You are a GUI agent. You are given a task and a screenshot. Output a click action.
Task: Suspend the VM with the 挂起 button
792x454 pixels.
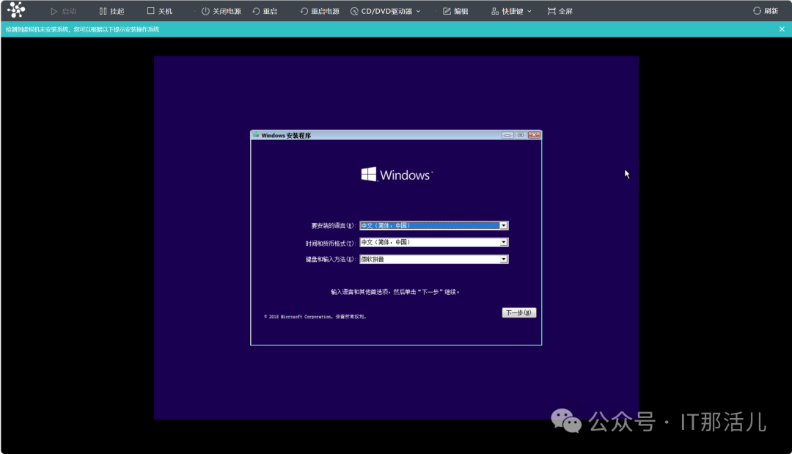111,11
